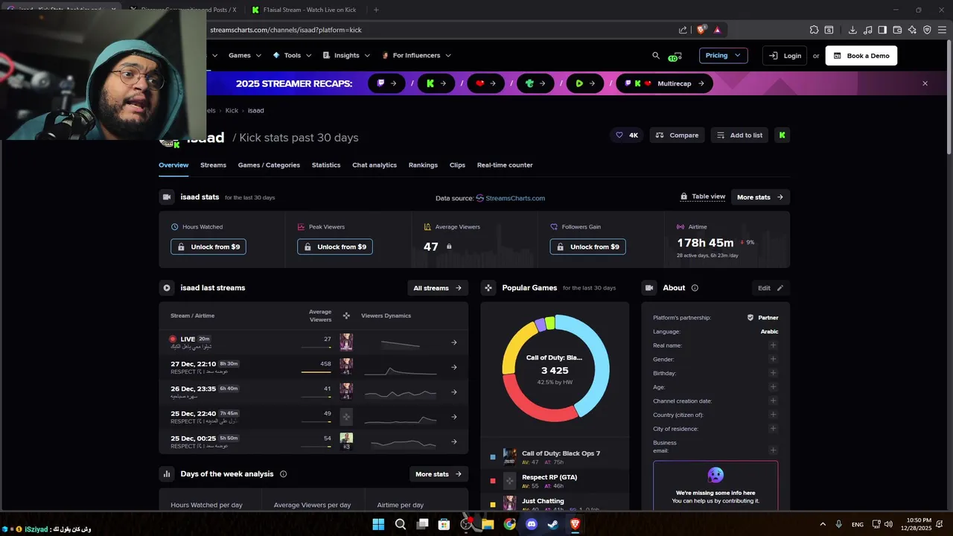The height and width of the screenshot is (536, 953).
Task: Open the LIVE stream row arrow
Action: pos(454,342)
